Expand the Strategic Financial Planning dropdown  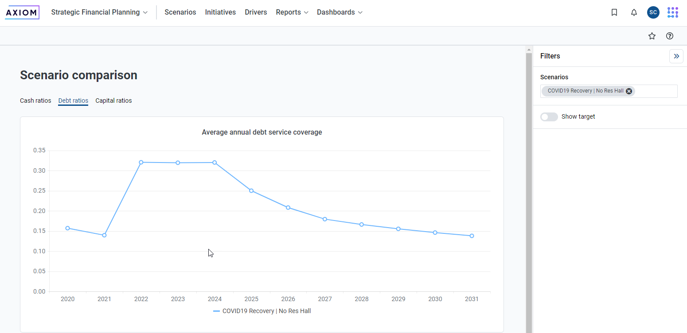pyautogui.click(x=99, y=12)
